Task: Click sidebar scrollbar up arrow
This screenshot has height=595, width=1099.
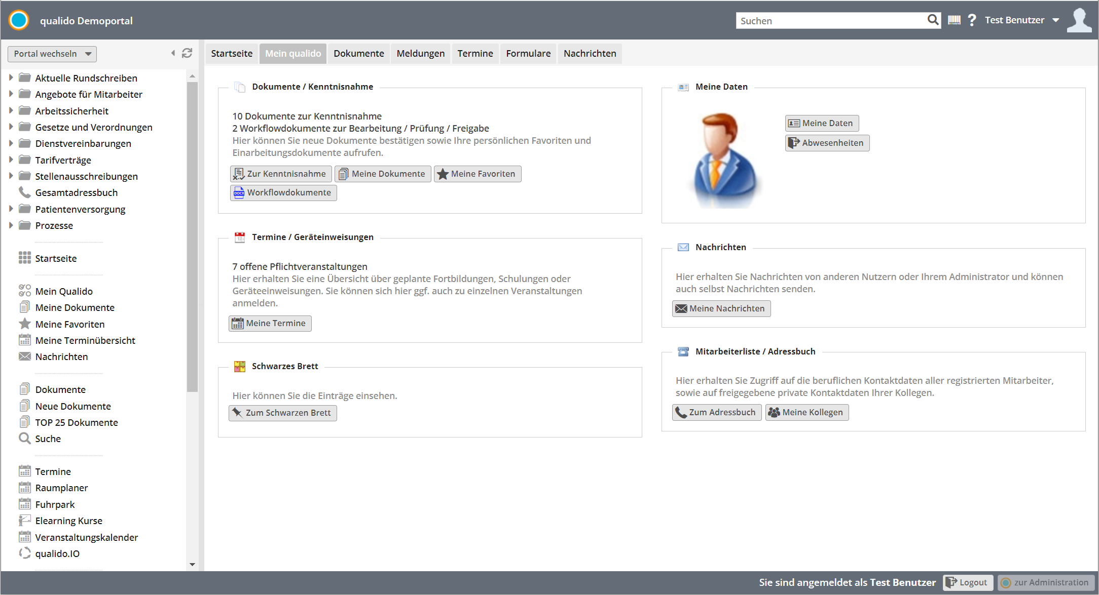Action: [192, 76]
